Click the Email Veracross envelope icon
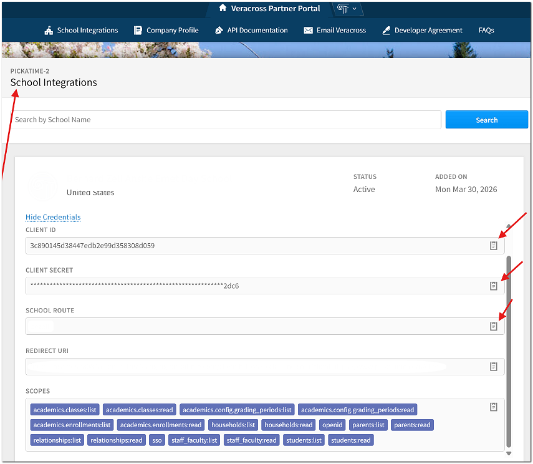The width and height of the screenshot is (533, 464). click(x=309, y=31)
